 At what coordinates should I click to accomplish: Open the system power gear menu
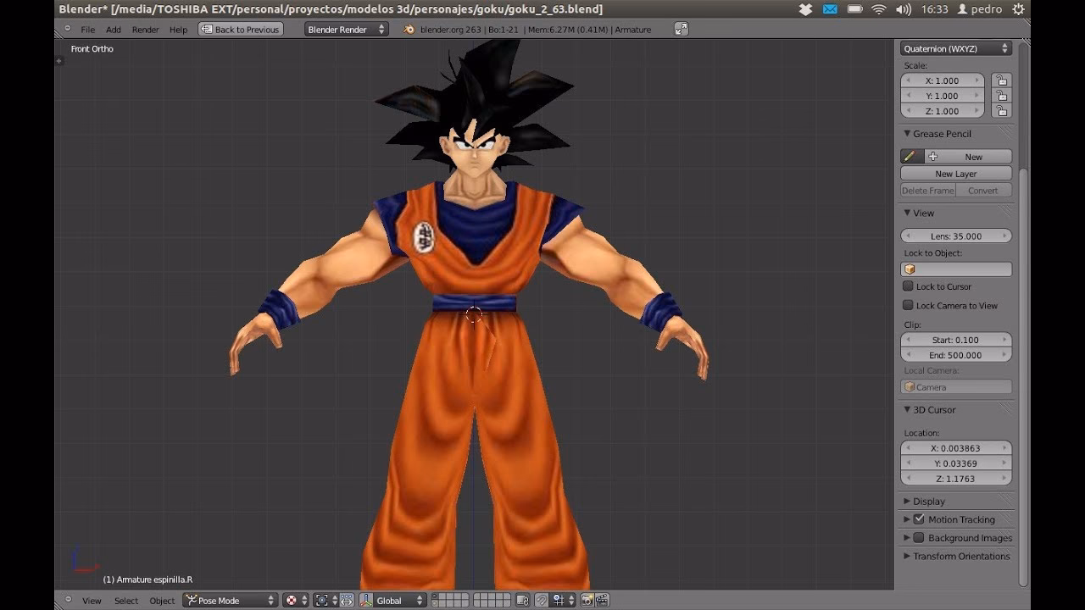point(1019,9)
